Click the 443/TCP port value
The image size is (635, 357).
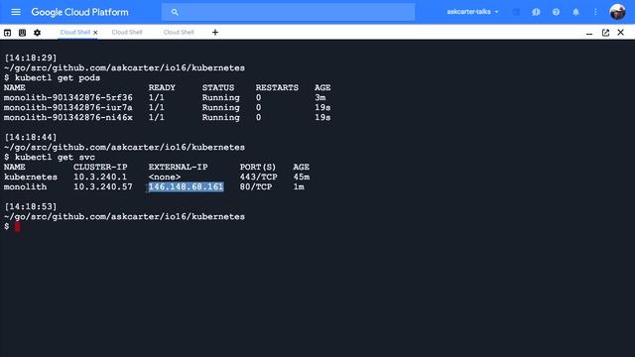(x=258, y=177)
